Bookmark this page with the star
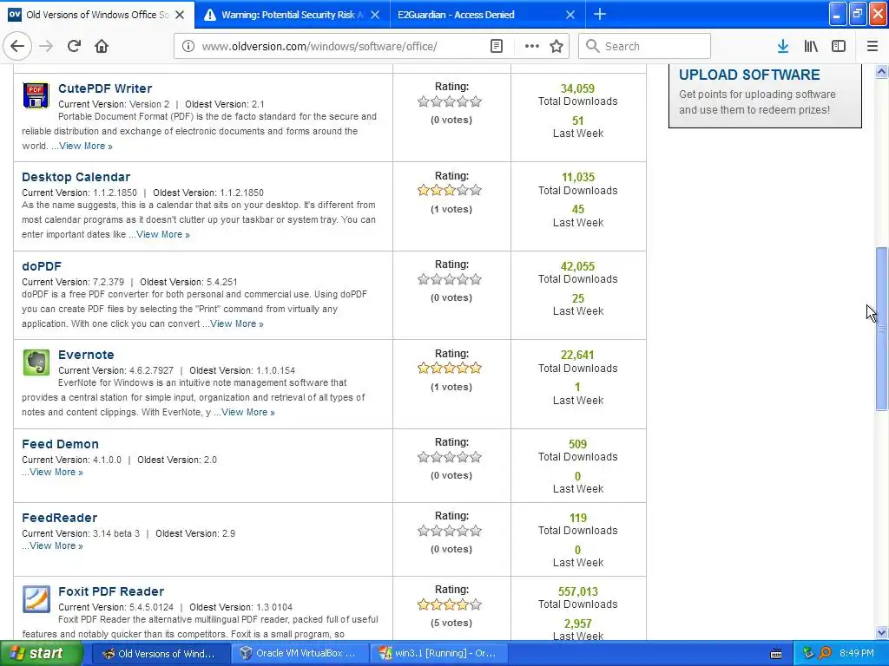 tap(556, 47)
